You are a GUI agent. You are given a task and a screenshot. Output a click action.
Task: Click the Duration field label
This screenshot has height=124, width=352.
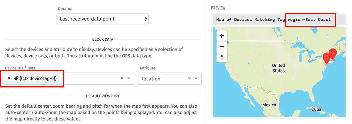pyautogui.click(x=66, y=9)
